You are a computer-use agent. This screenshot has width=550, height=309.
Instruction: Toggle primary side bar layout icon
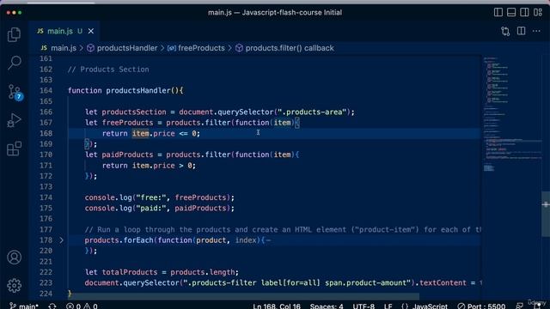(x=498, y=12)
